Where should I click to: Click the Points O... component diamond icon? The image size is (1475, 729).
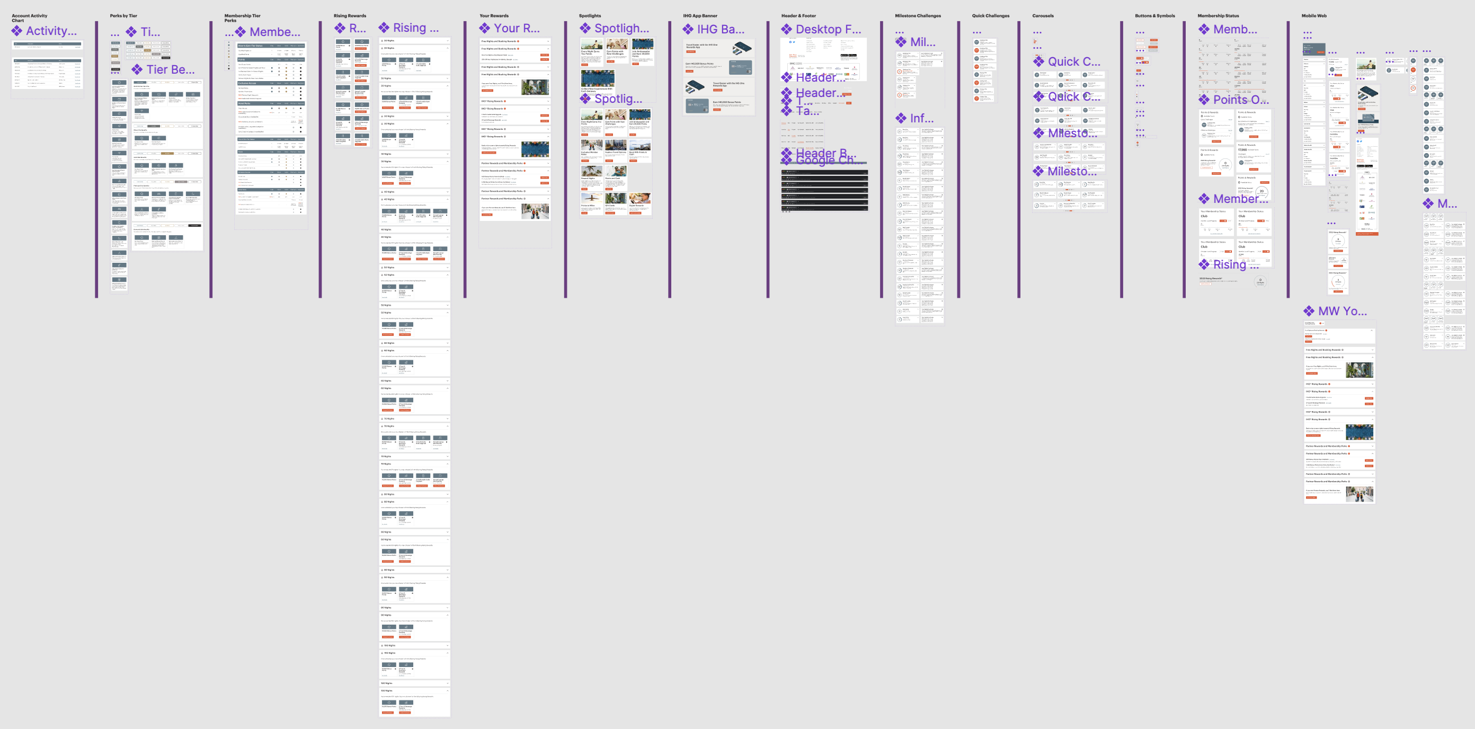(x=1204, y=100)
